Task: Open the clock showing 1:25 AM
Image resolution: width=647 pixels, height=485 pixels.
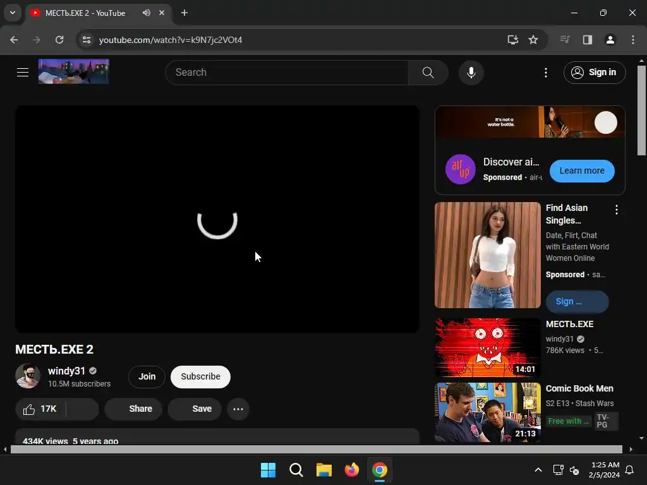Action: point(605,470)
